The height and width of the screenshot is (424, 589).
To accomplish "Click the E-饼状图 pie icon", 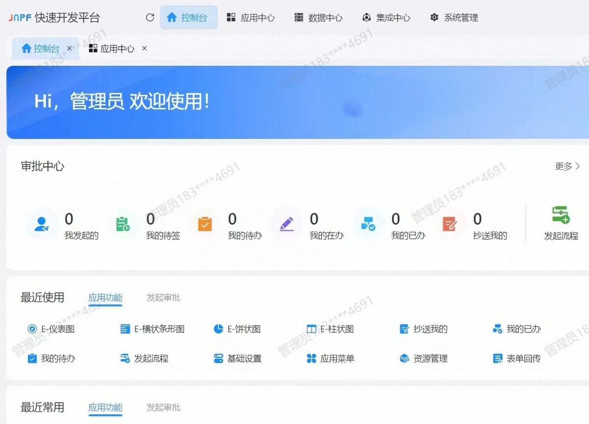I will 218,329.
